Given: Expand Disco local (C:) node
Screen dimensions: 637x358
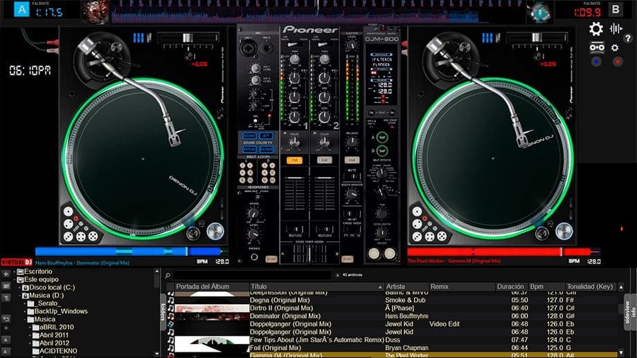Looking at the screenshot, I should 20,288.
